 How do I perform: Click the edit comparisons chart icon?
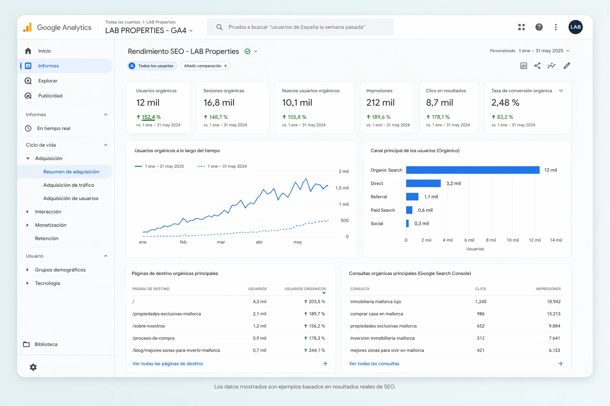point(523,66)
